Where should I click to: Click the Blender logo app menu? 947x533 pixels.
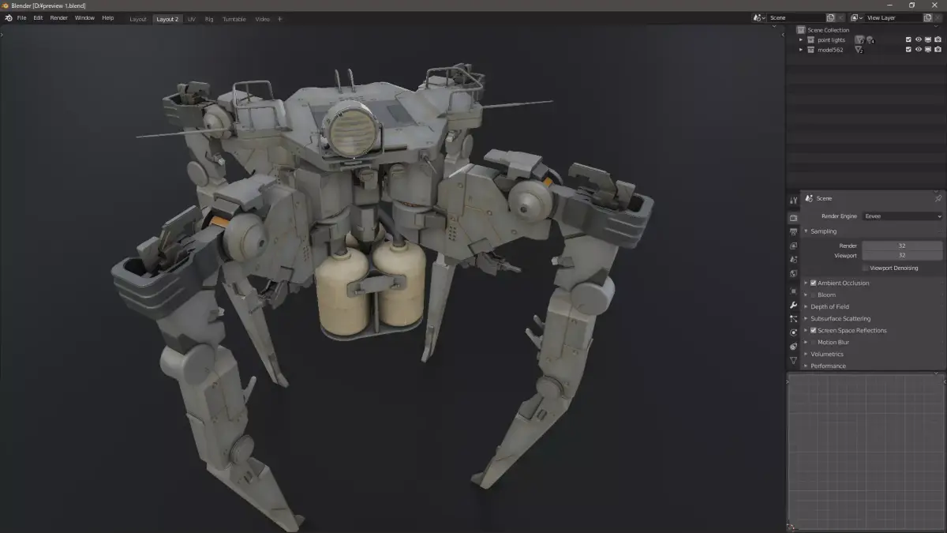(8, 17)
